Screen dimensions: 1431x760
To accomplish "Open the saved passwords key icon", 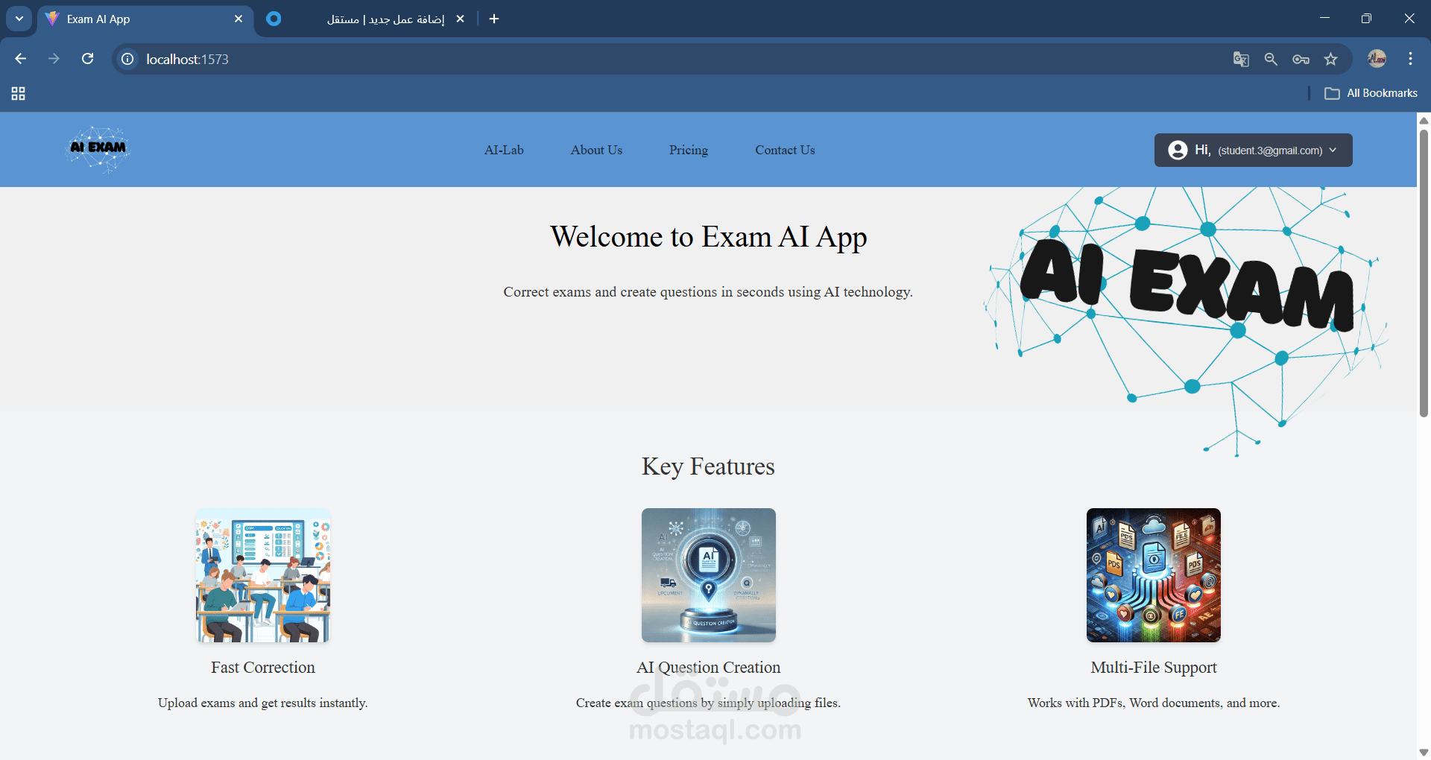I will coord(1301,59).
